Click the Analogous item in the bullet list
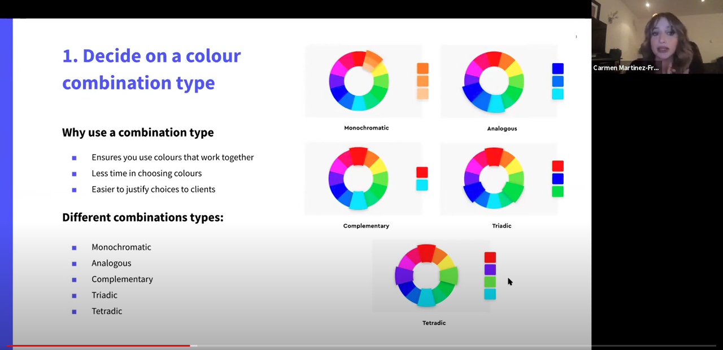Screen dimensions: 723x350 (111, 263)
